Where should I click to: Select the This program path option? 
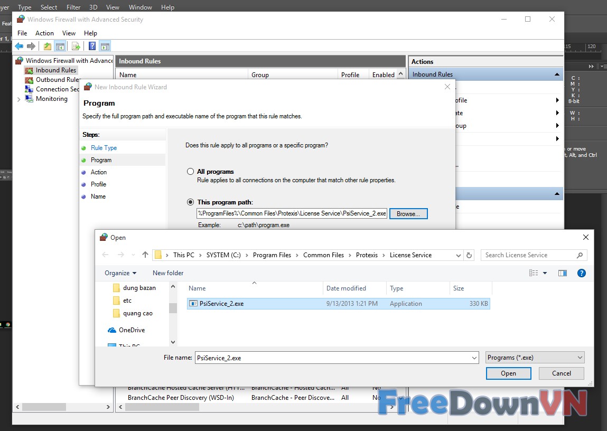(191, 202)
